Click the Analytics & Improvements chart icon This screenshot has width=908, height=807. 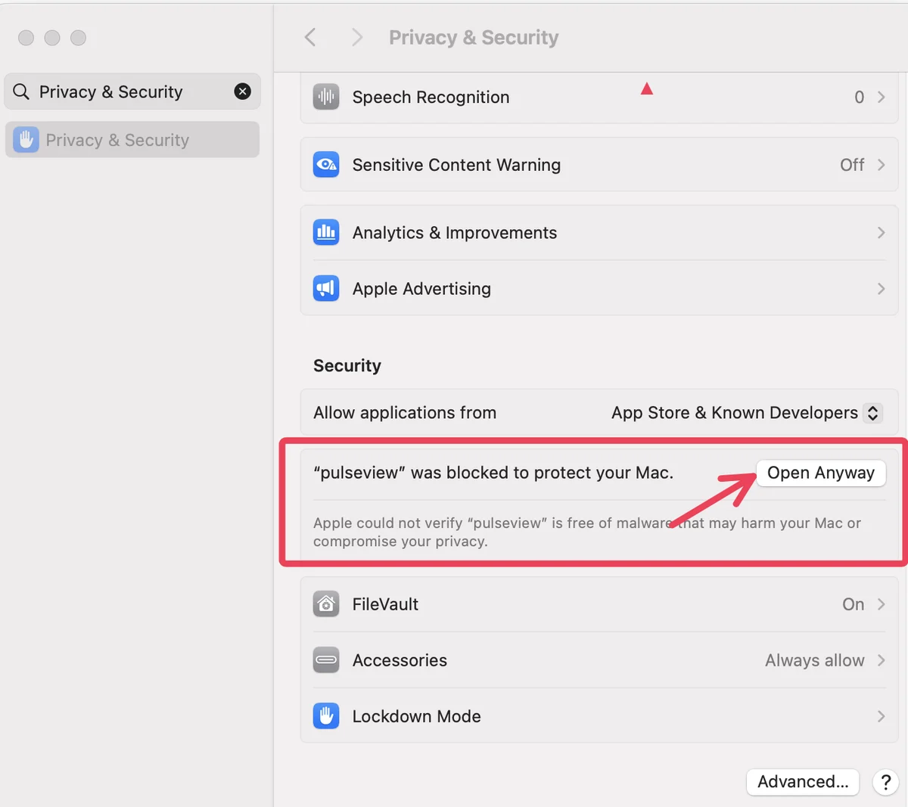point(326,232)
